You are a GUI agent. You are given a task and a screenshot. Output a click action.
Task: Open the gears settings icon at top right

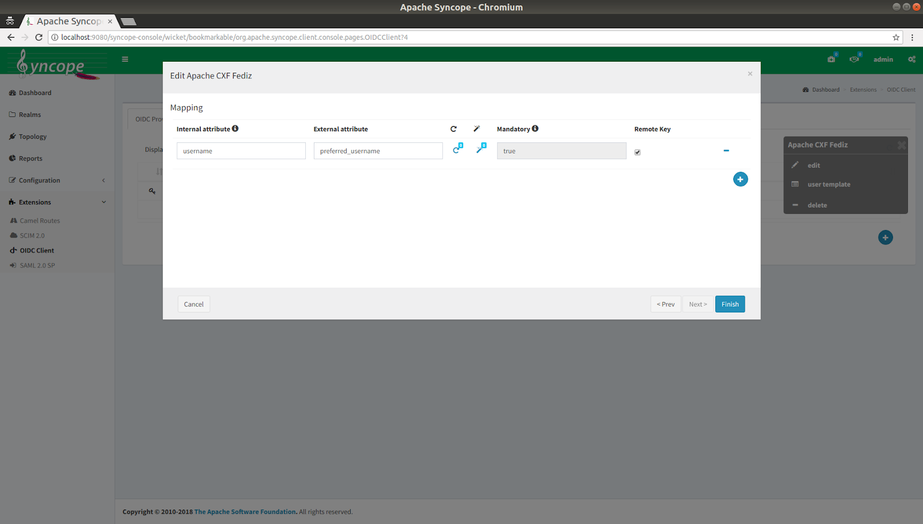[911, 59]
